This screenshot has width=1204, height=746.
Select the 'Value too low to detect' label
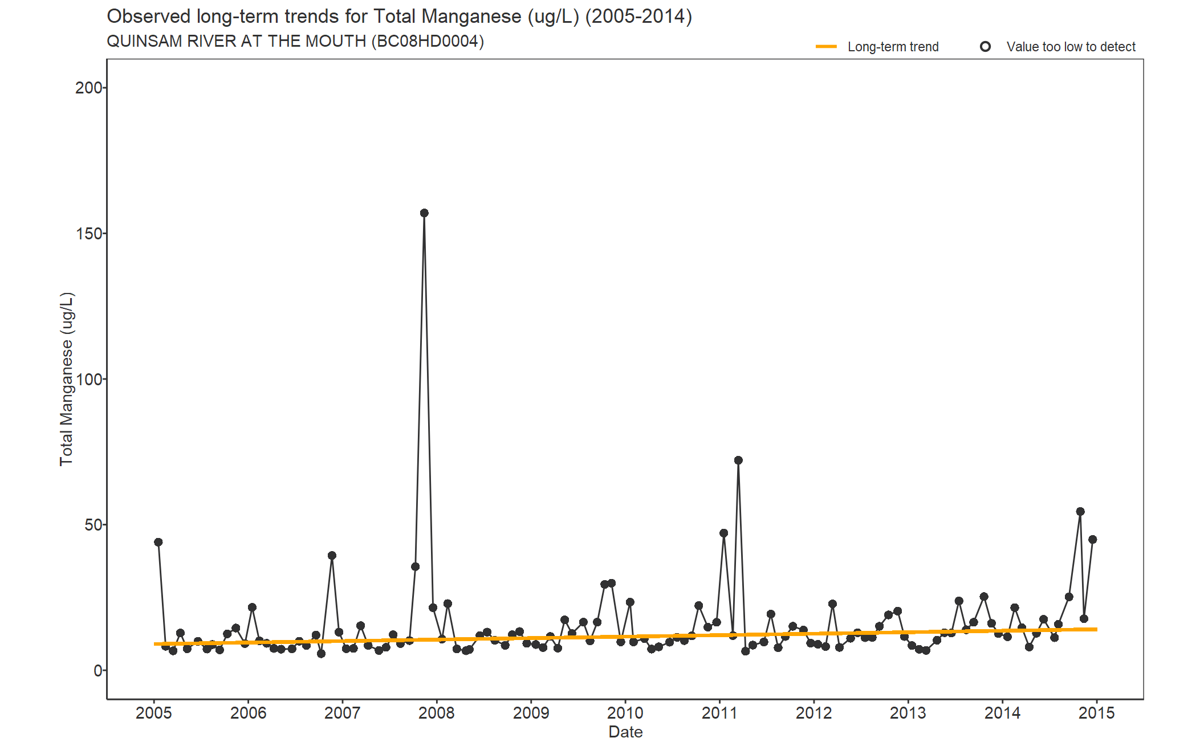click(x=1071, y=47)
